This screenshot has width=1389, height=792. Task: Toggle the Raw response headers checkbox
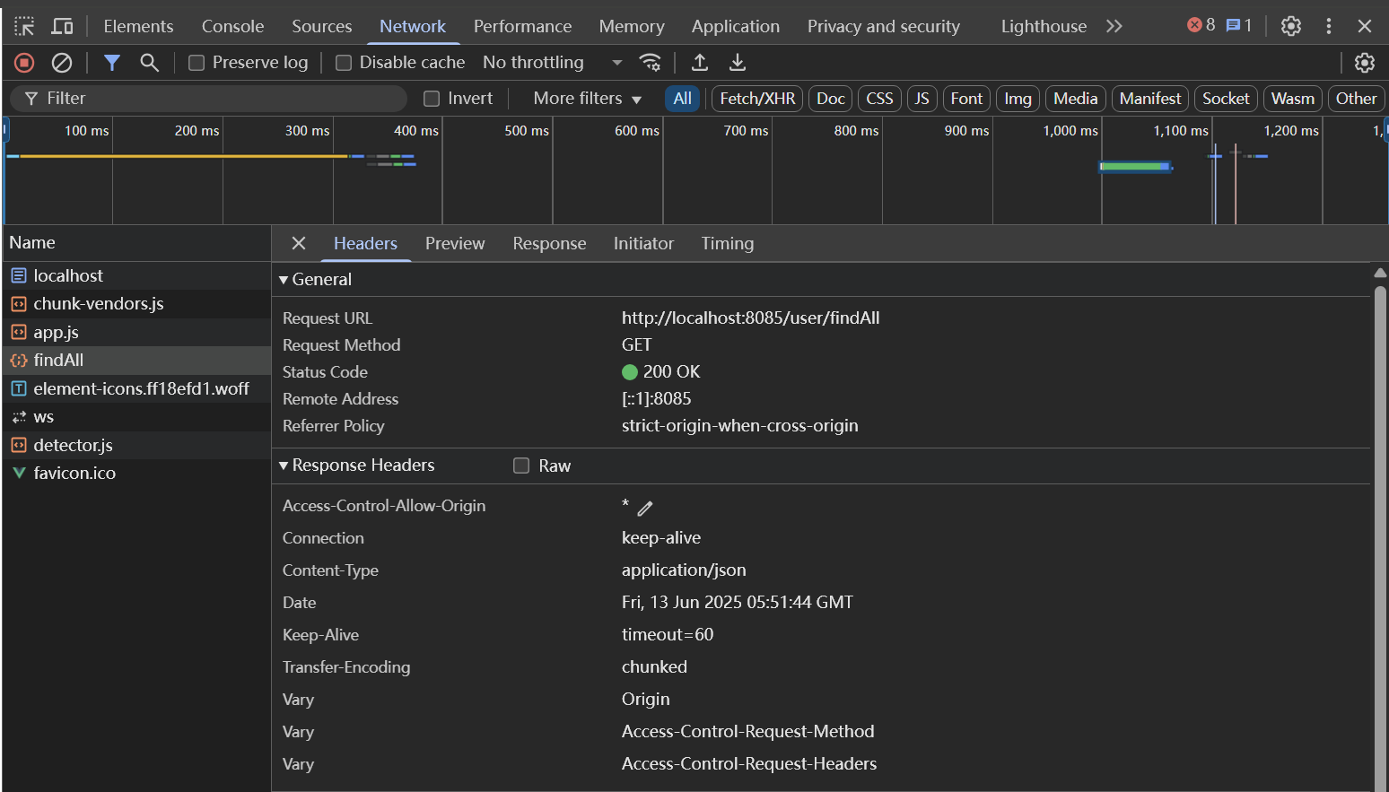[521, 466]
